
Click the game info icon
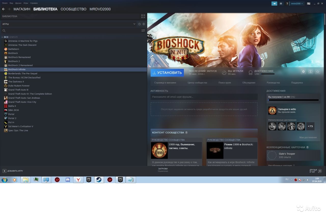[x=310, y=72]
